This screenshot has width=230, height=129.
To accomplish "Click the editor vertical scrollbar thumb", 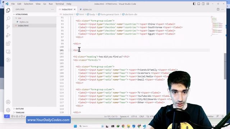I will pyautogui.click(x=225, y=66).
